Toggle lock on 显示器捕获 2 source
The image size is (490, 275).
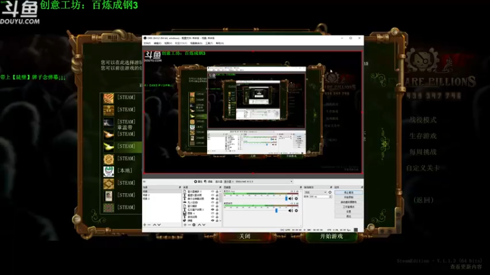(217, 191)
